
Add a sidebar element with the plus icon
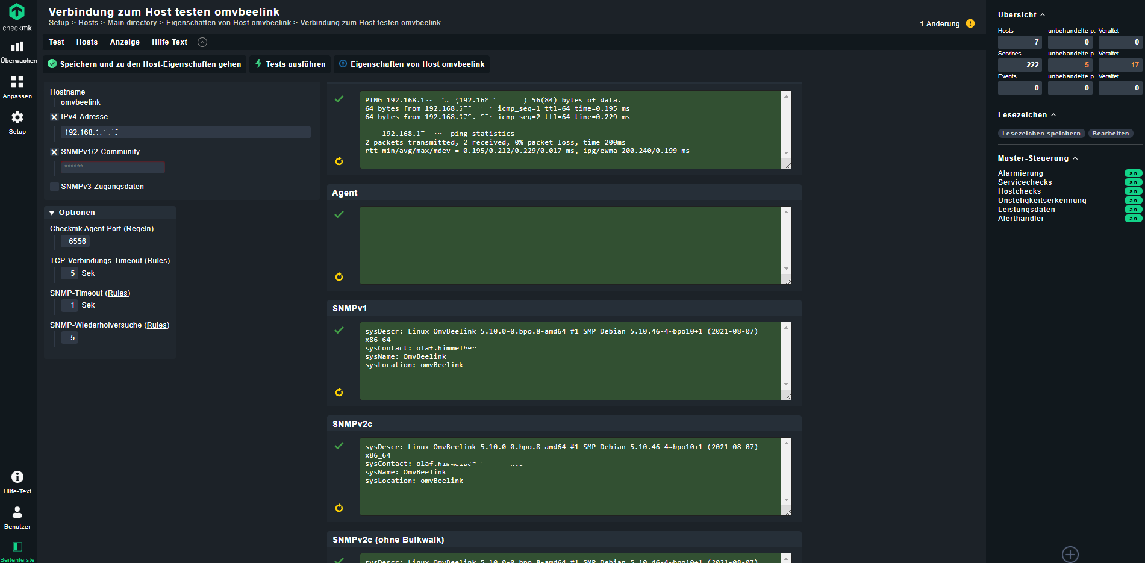click(1070, 554)
